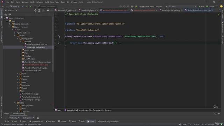
Task: Expand the Character folder
Action: (17, 76)
